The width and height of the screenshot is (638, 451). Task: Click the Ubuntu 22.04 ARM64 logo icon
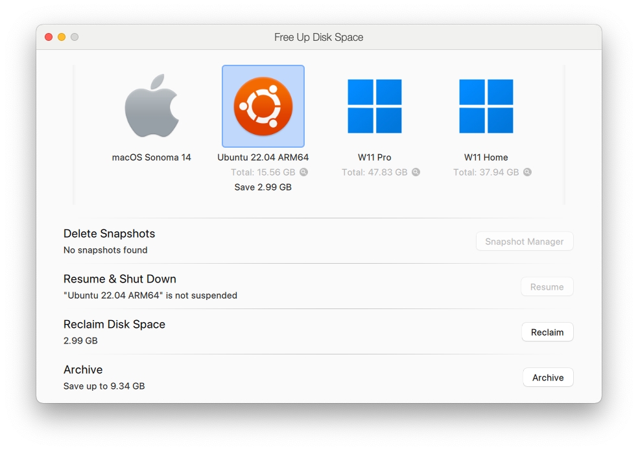(263, 106)
